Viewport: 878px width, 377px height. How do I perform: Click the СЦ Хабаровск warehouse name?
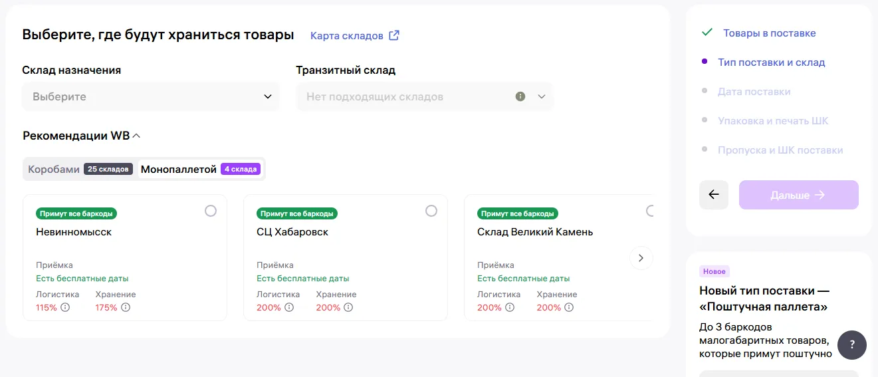coord(292,232)
